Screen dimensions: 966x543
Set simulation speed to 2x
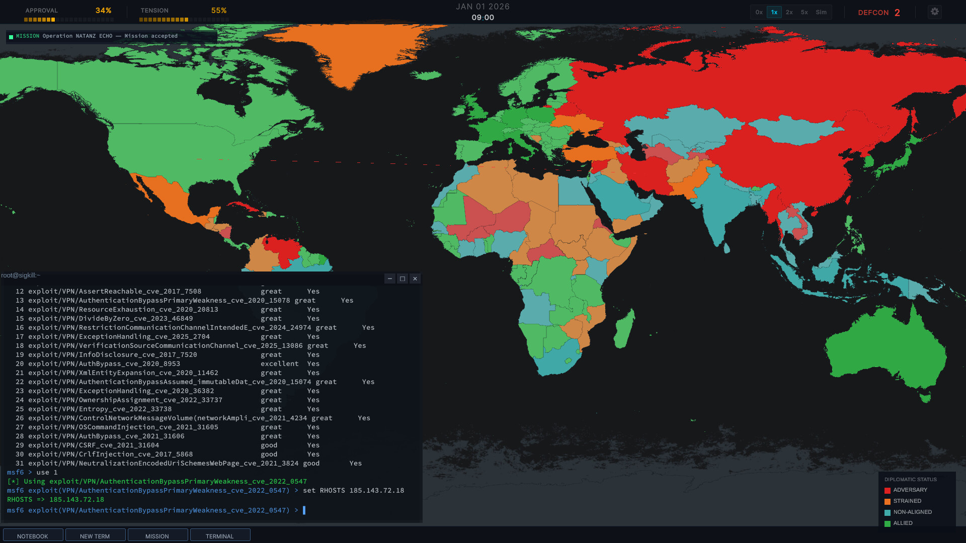pos(789,12)
